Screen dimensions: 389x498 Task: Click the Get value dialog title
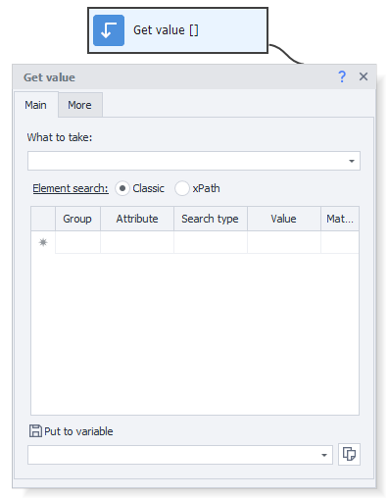49,77
